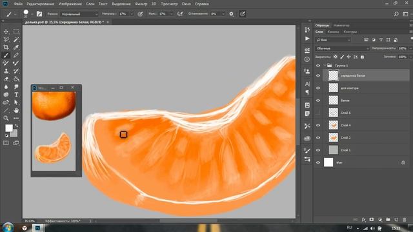Switch to the Контуры tab
The image size is (413, 232).
click(x=350, y=32)
